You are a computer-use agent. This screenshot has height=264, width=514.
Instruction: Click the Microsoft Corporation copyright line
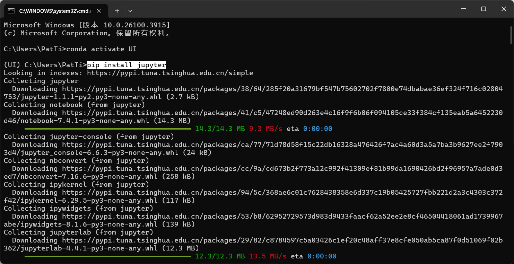pyautogui.click(x=87, y=33)
